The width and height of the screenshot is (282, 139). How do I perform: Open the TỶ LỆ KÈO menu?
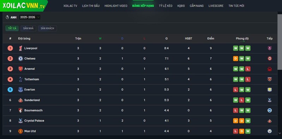tap(166, 6)
